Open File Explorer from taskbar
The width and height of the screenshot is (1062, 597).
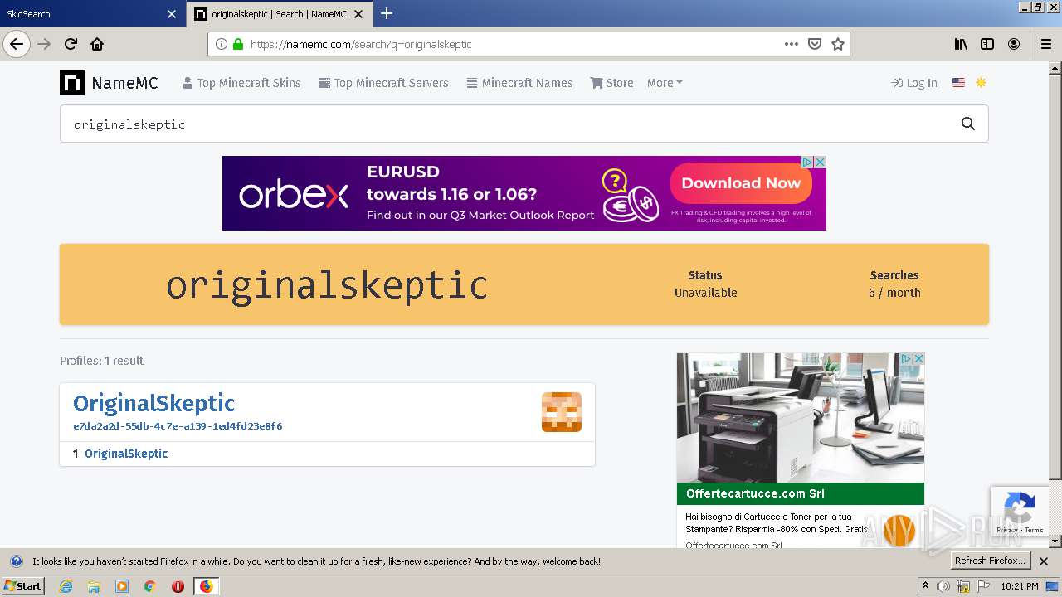[94, 586]
